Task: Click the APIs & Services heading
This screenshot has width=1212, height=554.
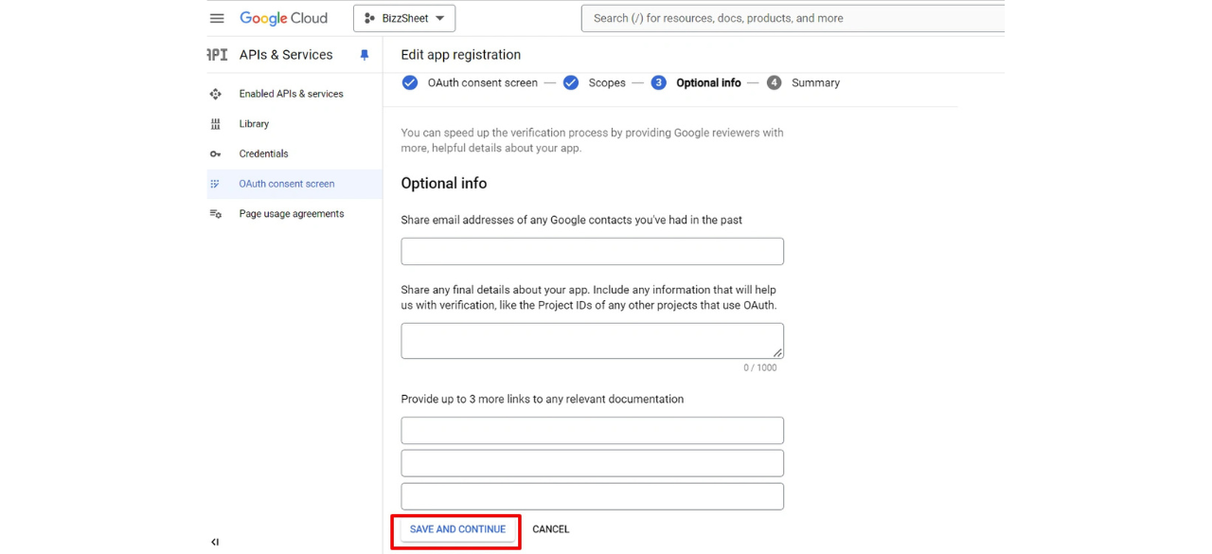Action: click(x=286, y=55)
